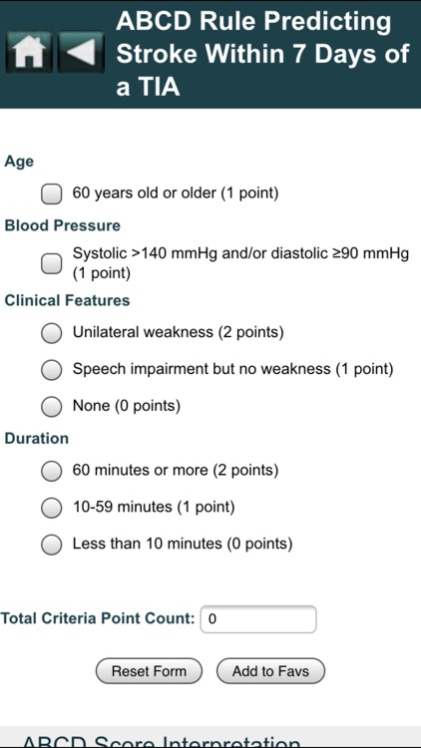Click the Reset Form button
Viewport: 421px width, 748px height.
pos(149,671)
